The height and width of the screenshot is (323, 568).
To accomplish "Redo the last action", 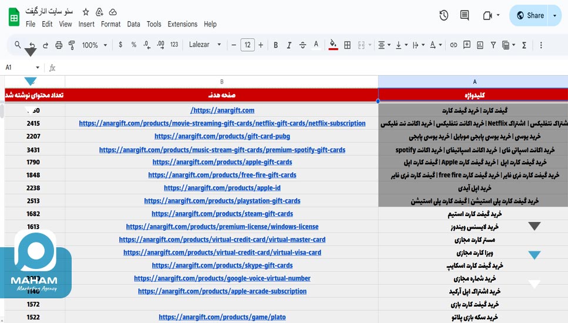I will click(45, 45).
